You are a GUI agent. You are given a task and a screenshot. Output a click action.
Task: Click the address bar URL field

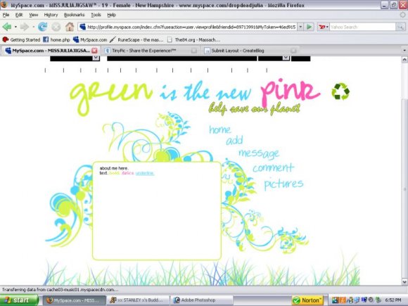191,27
